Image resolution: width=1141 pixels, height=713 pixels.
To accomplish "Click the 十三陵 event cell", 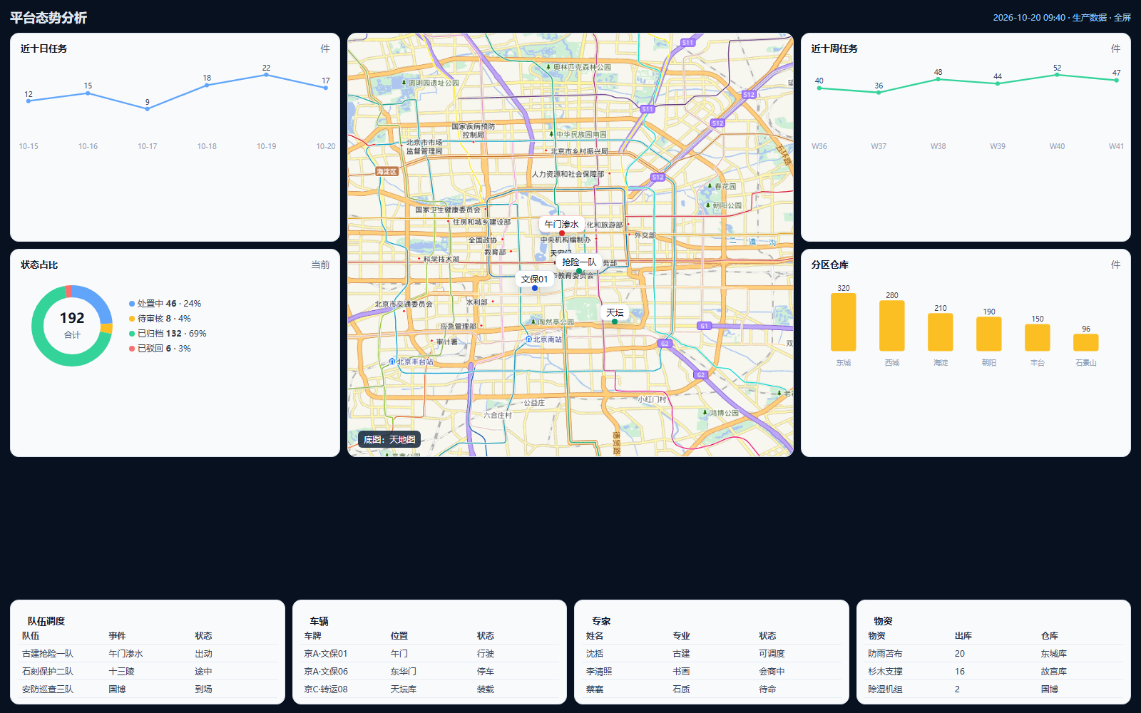I will 121,672.
